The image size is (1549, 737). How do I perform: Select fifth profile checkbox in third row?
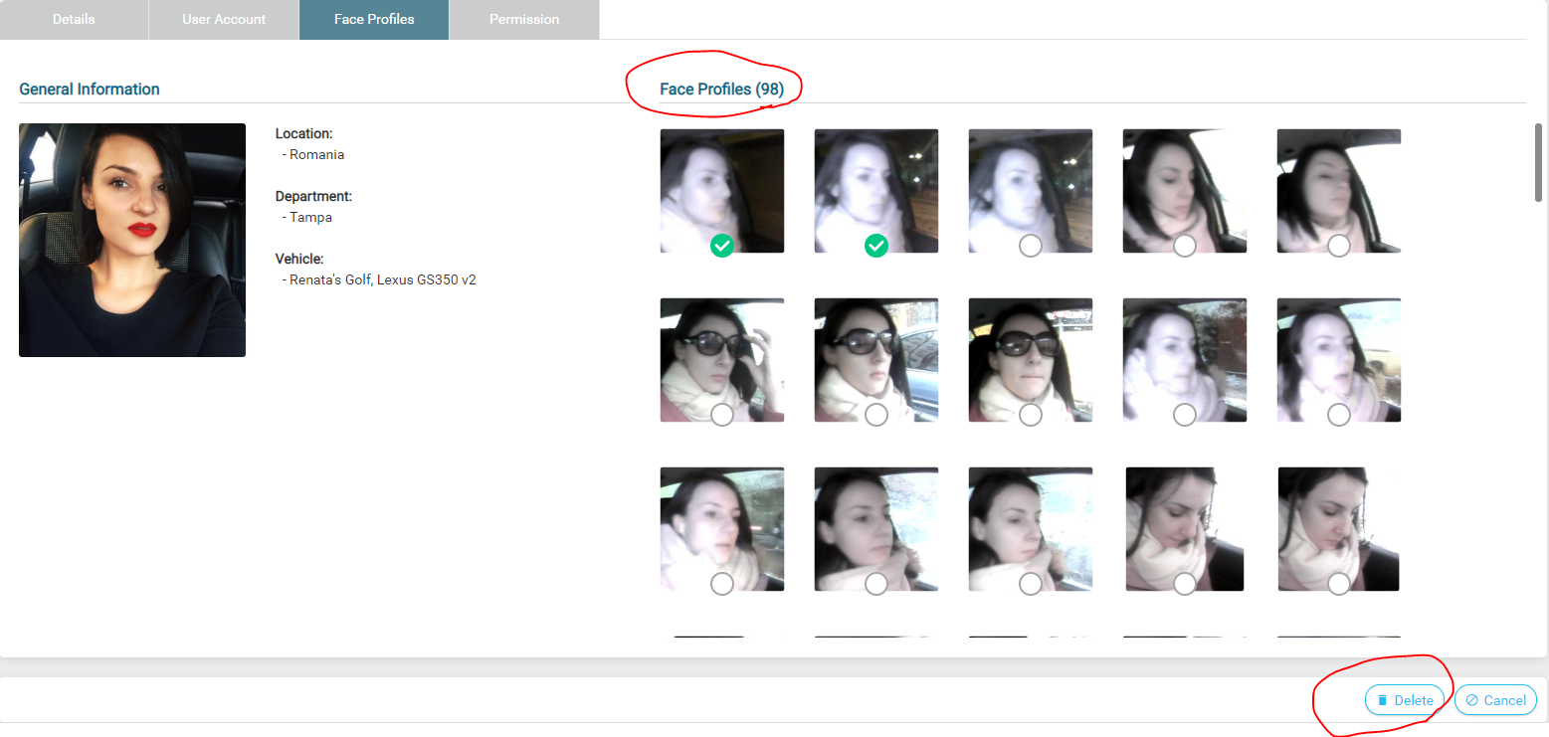coord(1339,583)
